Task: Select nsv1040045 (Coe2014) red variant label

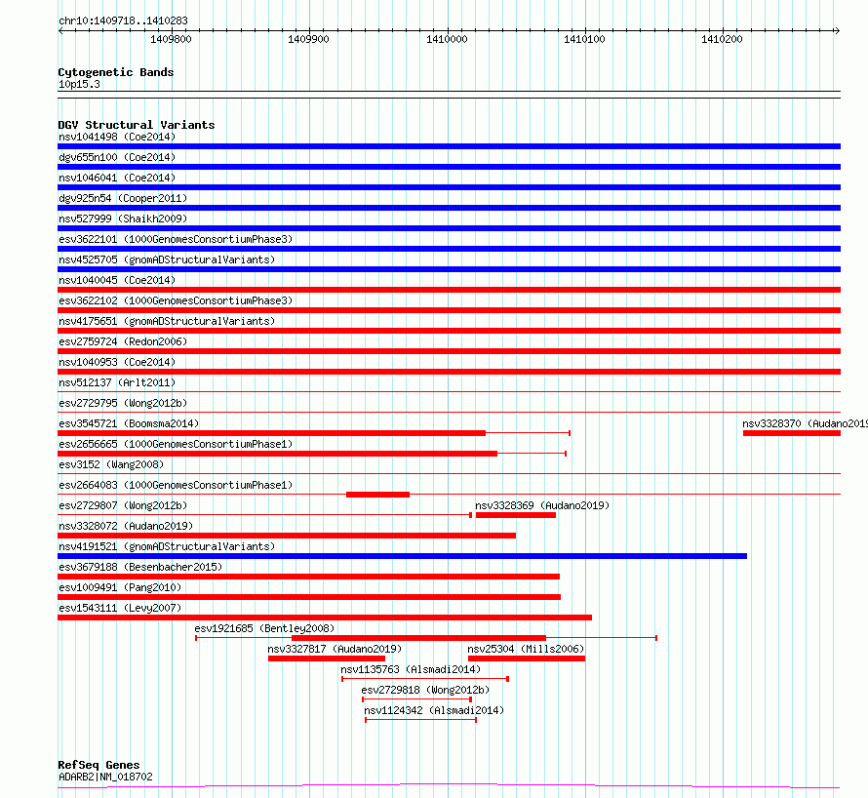Action: click(117, 280)
